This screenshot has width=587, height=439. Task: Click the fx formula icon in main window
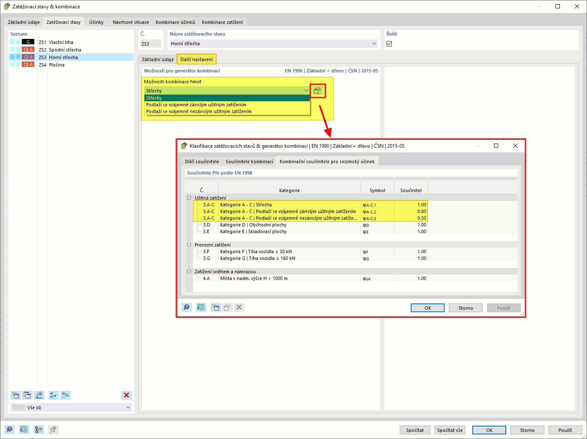click(x=53, y=430)
